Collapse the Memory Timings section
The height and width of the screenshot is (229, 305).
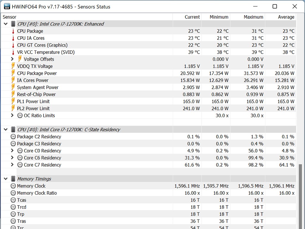click(x=6, y=179)
